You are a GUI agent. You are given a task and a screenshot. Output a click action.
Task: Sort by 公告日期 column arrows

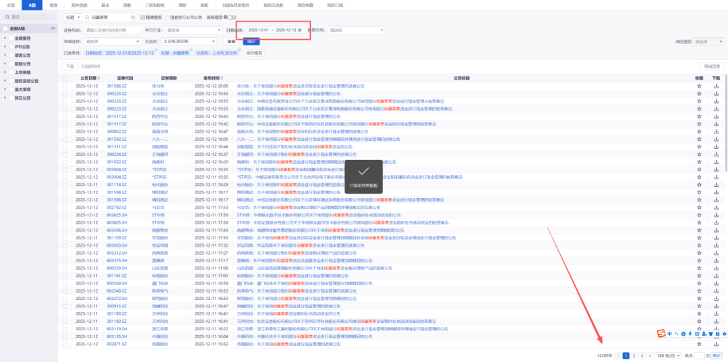tap(99, 78)
